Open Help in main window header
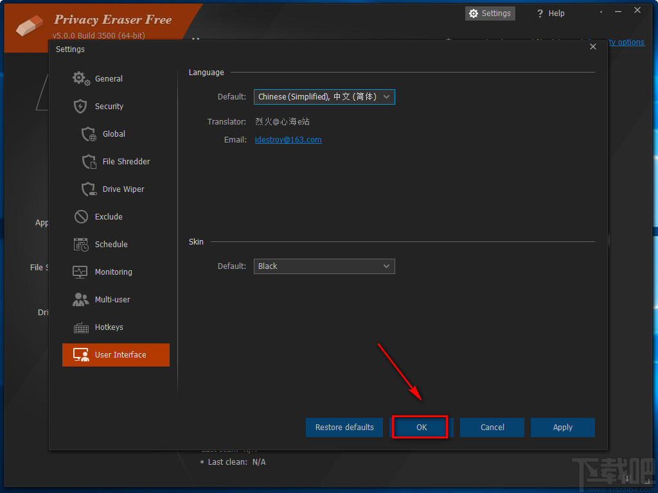The width and height of the screenshot is (658, 493). [551, 13]
